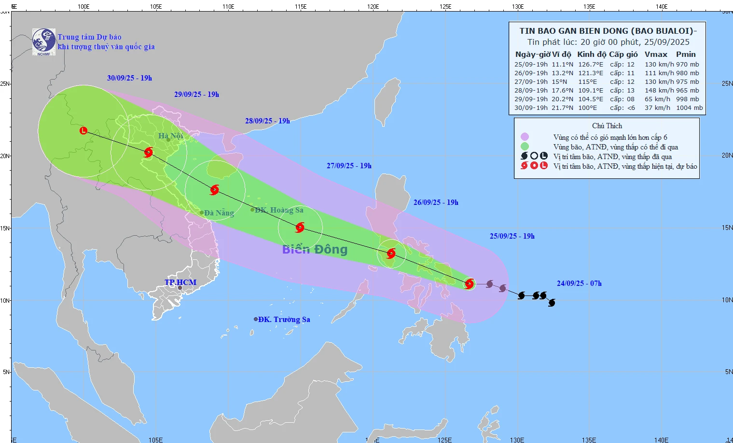
Task: Click the red current-position icons in legend
Action: pos(534,165)
